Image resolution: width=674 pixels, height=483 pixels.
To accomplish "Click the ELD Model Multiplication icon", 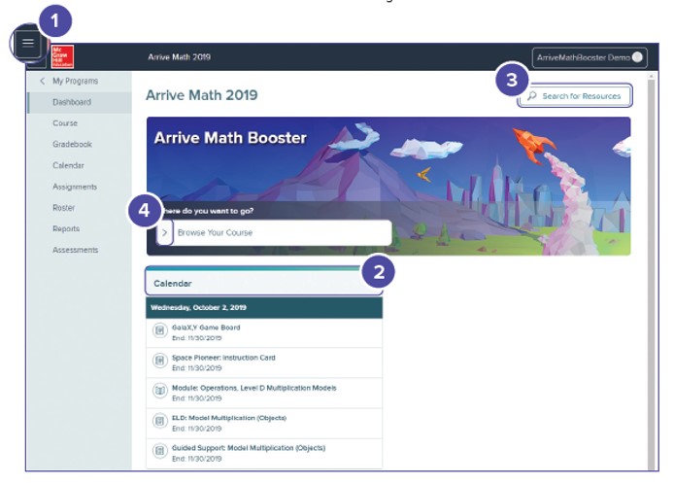I will (159, 421).
